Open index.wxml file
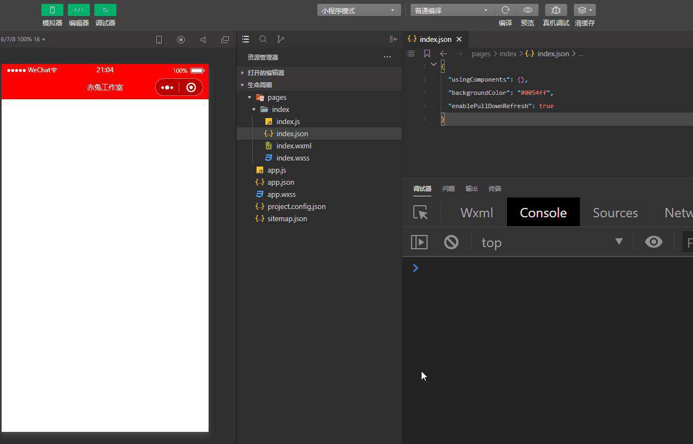The height and width of the screenshot is (444, 693). tap(319, 146)
